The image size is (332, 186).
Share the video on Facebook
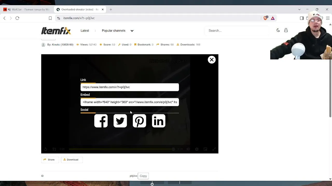pos(101,121)
